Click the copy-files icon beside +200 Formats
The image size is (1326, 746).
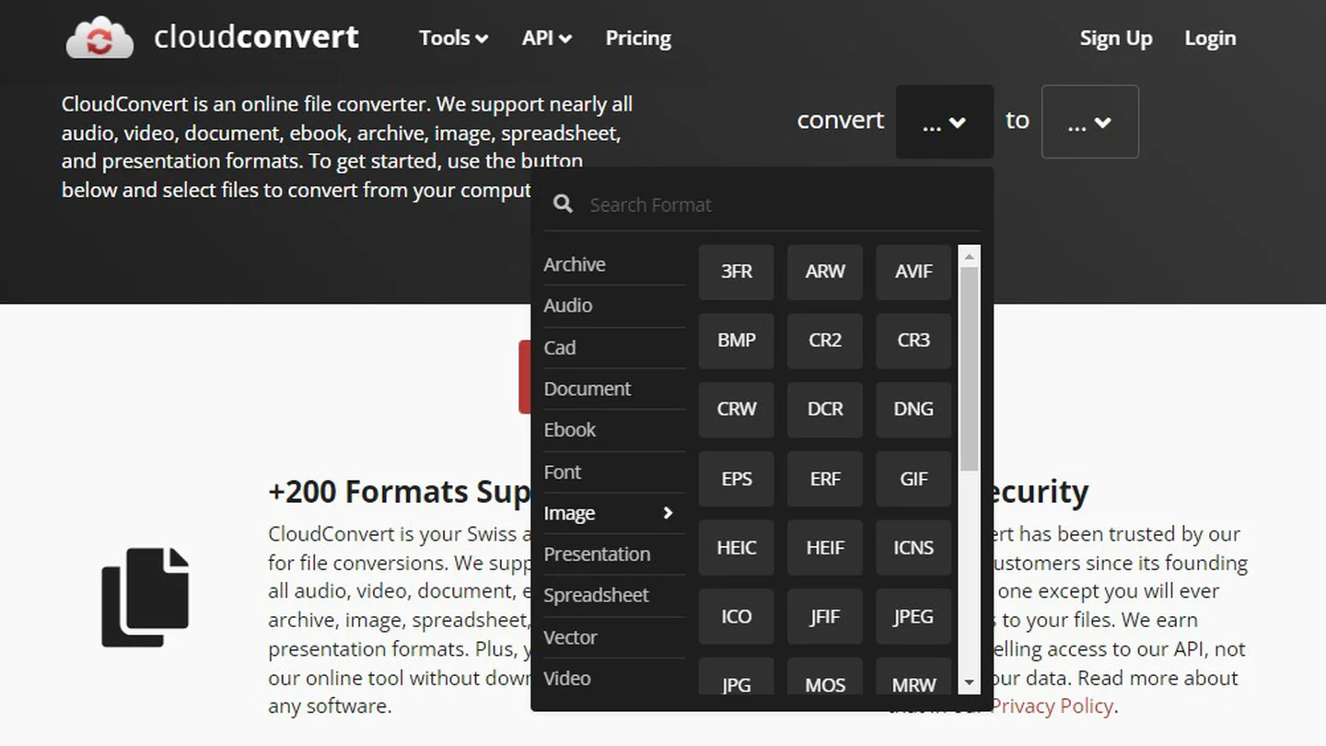[x=145, y=598]
